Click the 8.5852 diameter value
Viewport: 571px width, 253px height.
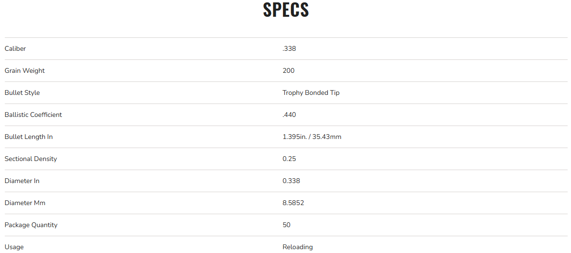click(x=293, y=203)
